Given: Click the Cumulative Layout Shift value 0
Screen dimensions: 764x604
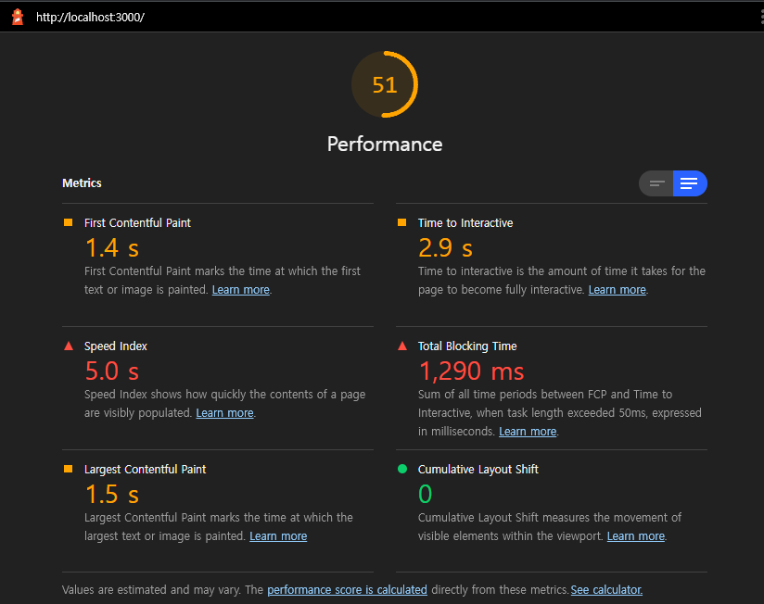Looking at the screenshot, I should pyautogui.click(x=425, y=494).
